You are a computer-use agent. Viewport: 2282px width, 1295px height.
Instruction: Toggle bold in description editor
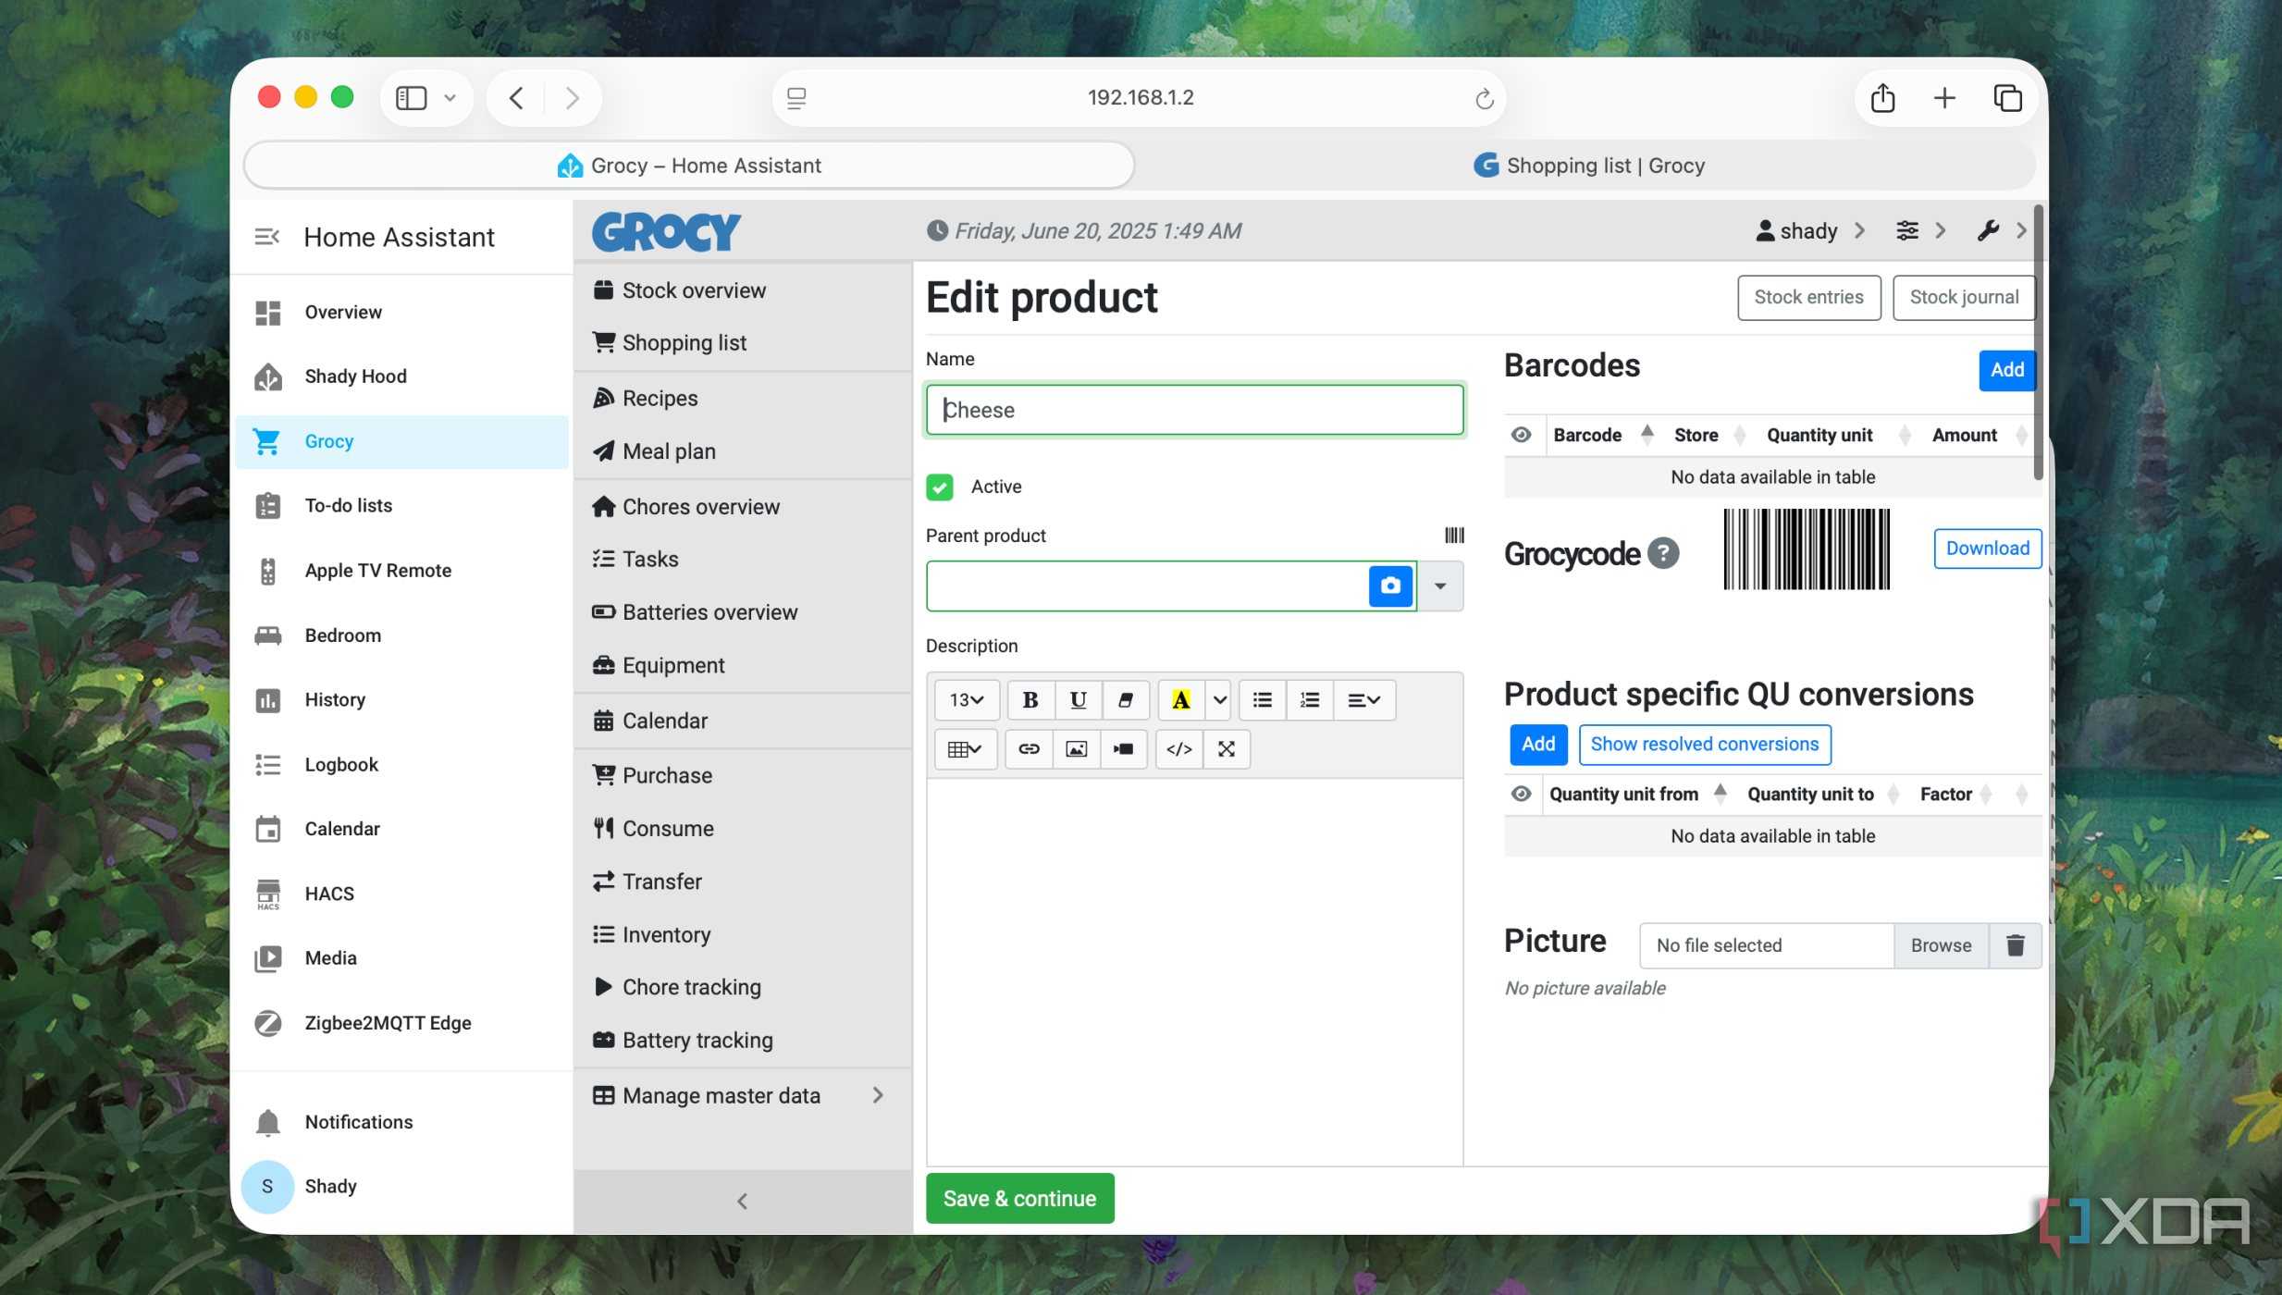click(1030, 700)
